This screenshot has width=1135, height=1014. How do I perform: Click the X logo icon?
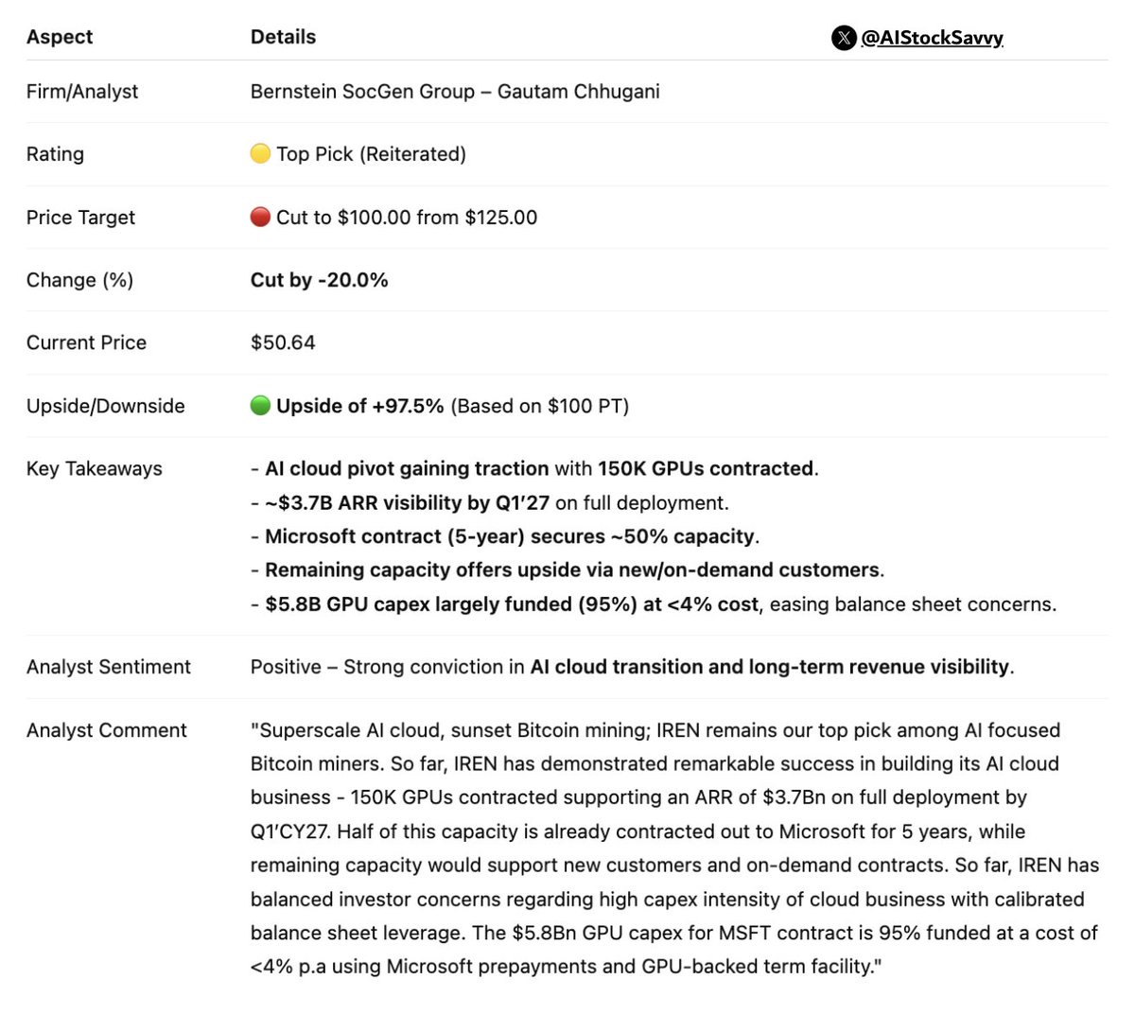coord(844,38)
